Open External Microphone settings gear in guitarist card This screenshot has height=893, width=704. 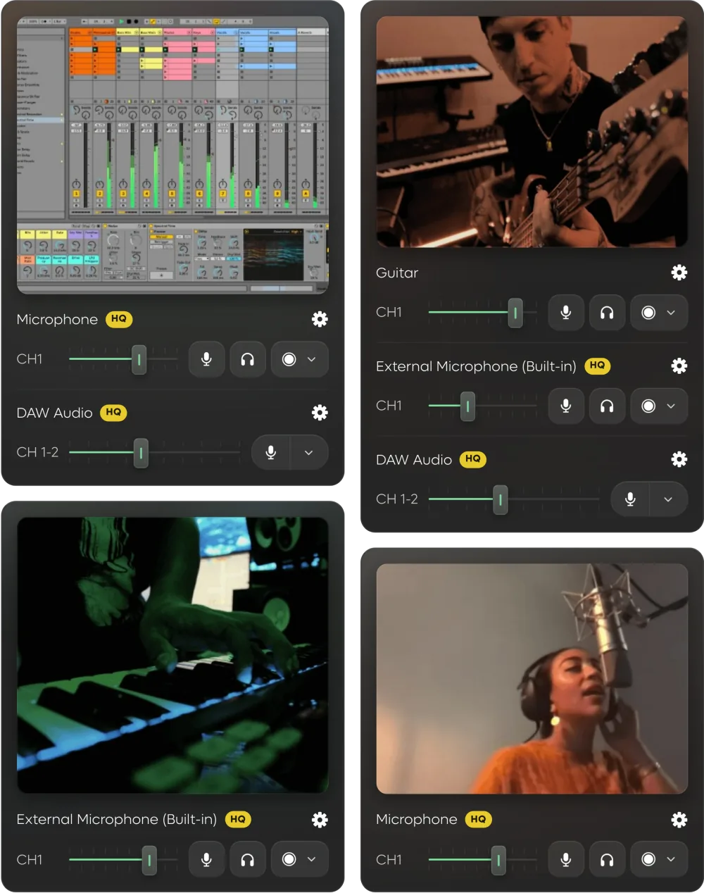(x=679, y=366)
